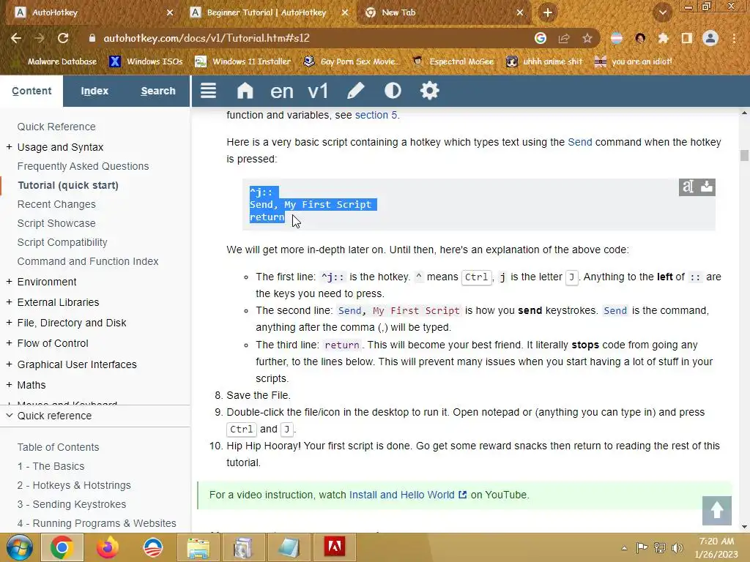Expand Graphical User Interfaces section
The width and height of the screenshot is (750, 562).
click(9, 364)
